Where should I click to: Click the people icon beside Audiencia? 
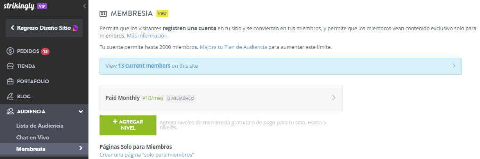coord(10,111)
